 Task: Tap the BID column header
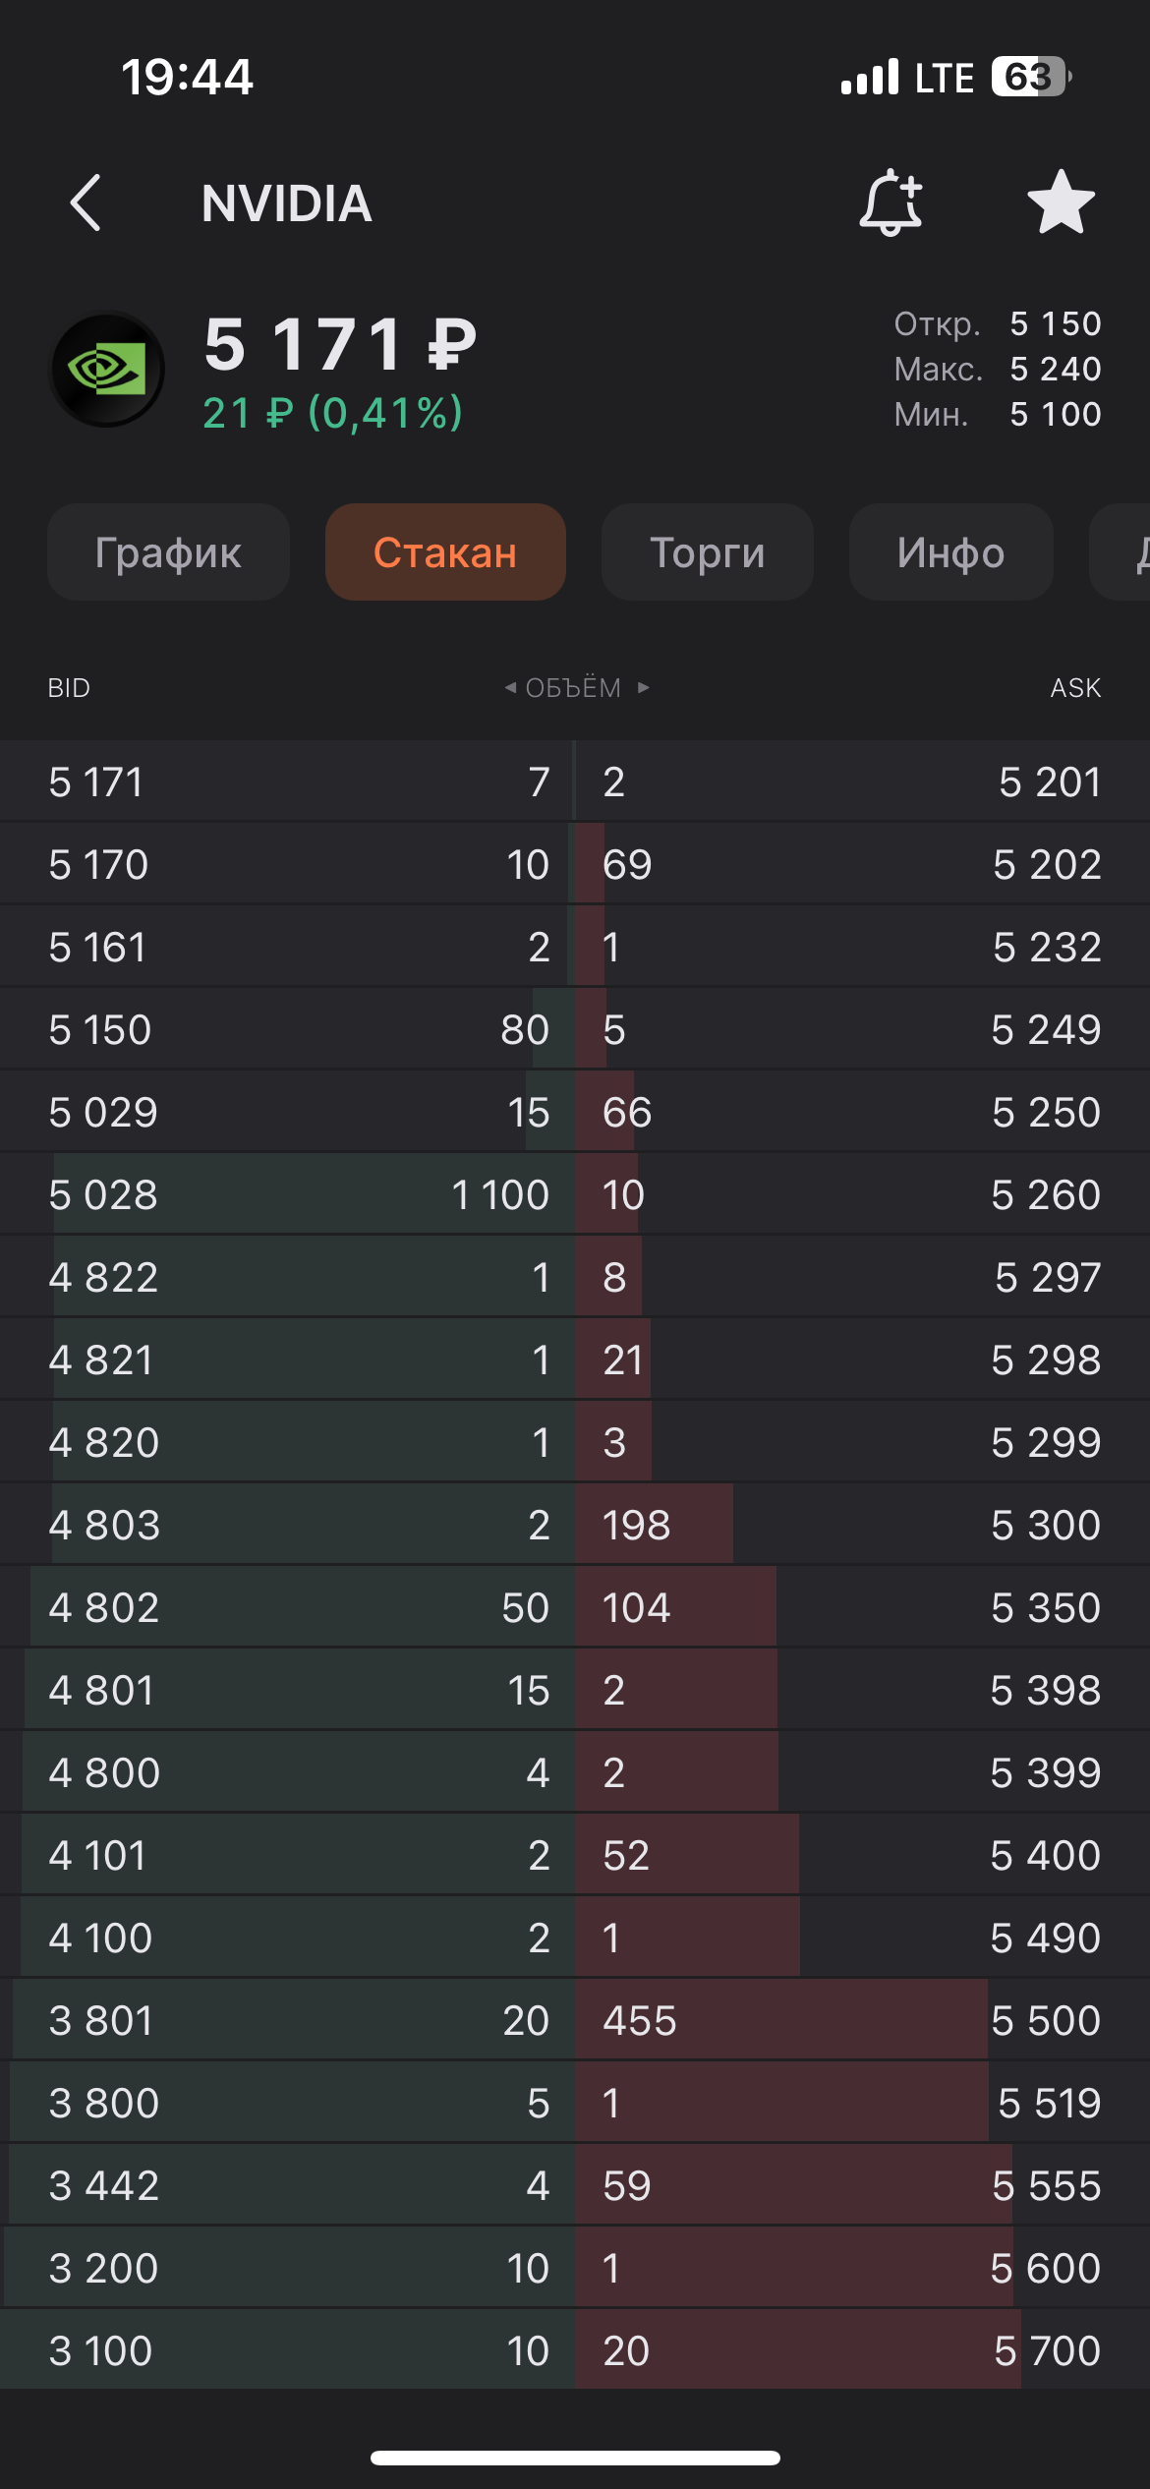69,688
